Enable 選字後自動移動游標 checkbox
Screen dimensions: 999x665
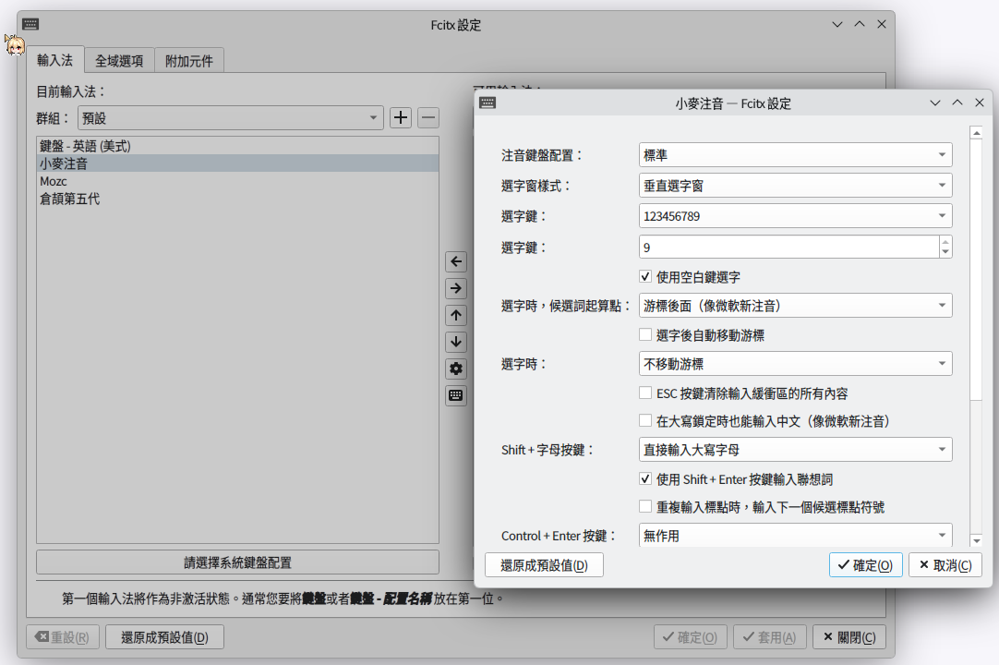[645, 334]
